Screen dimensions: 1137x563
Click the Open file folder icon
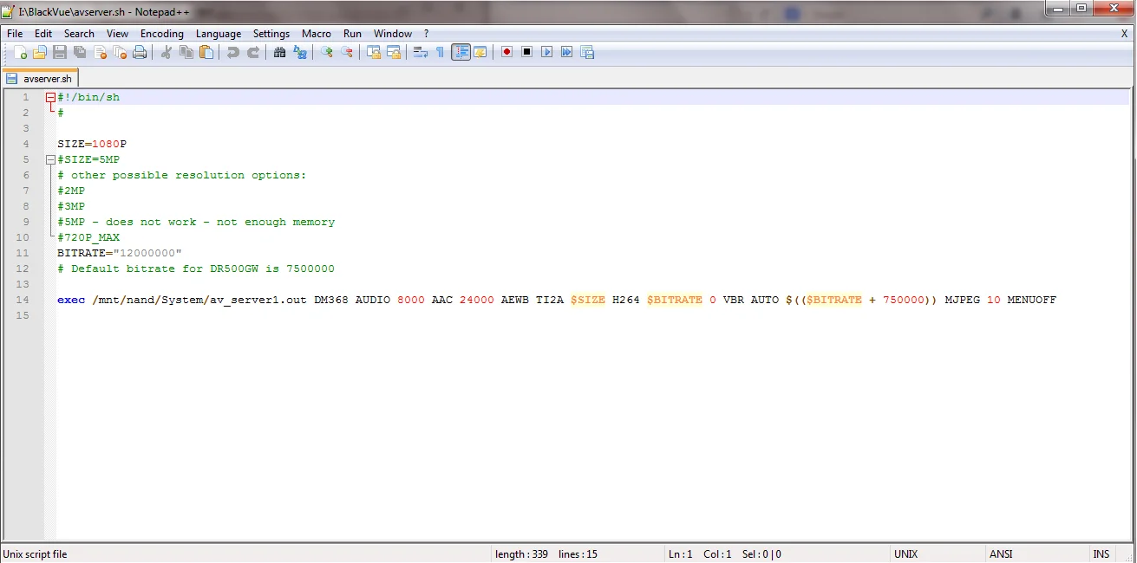pos(40,52)
